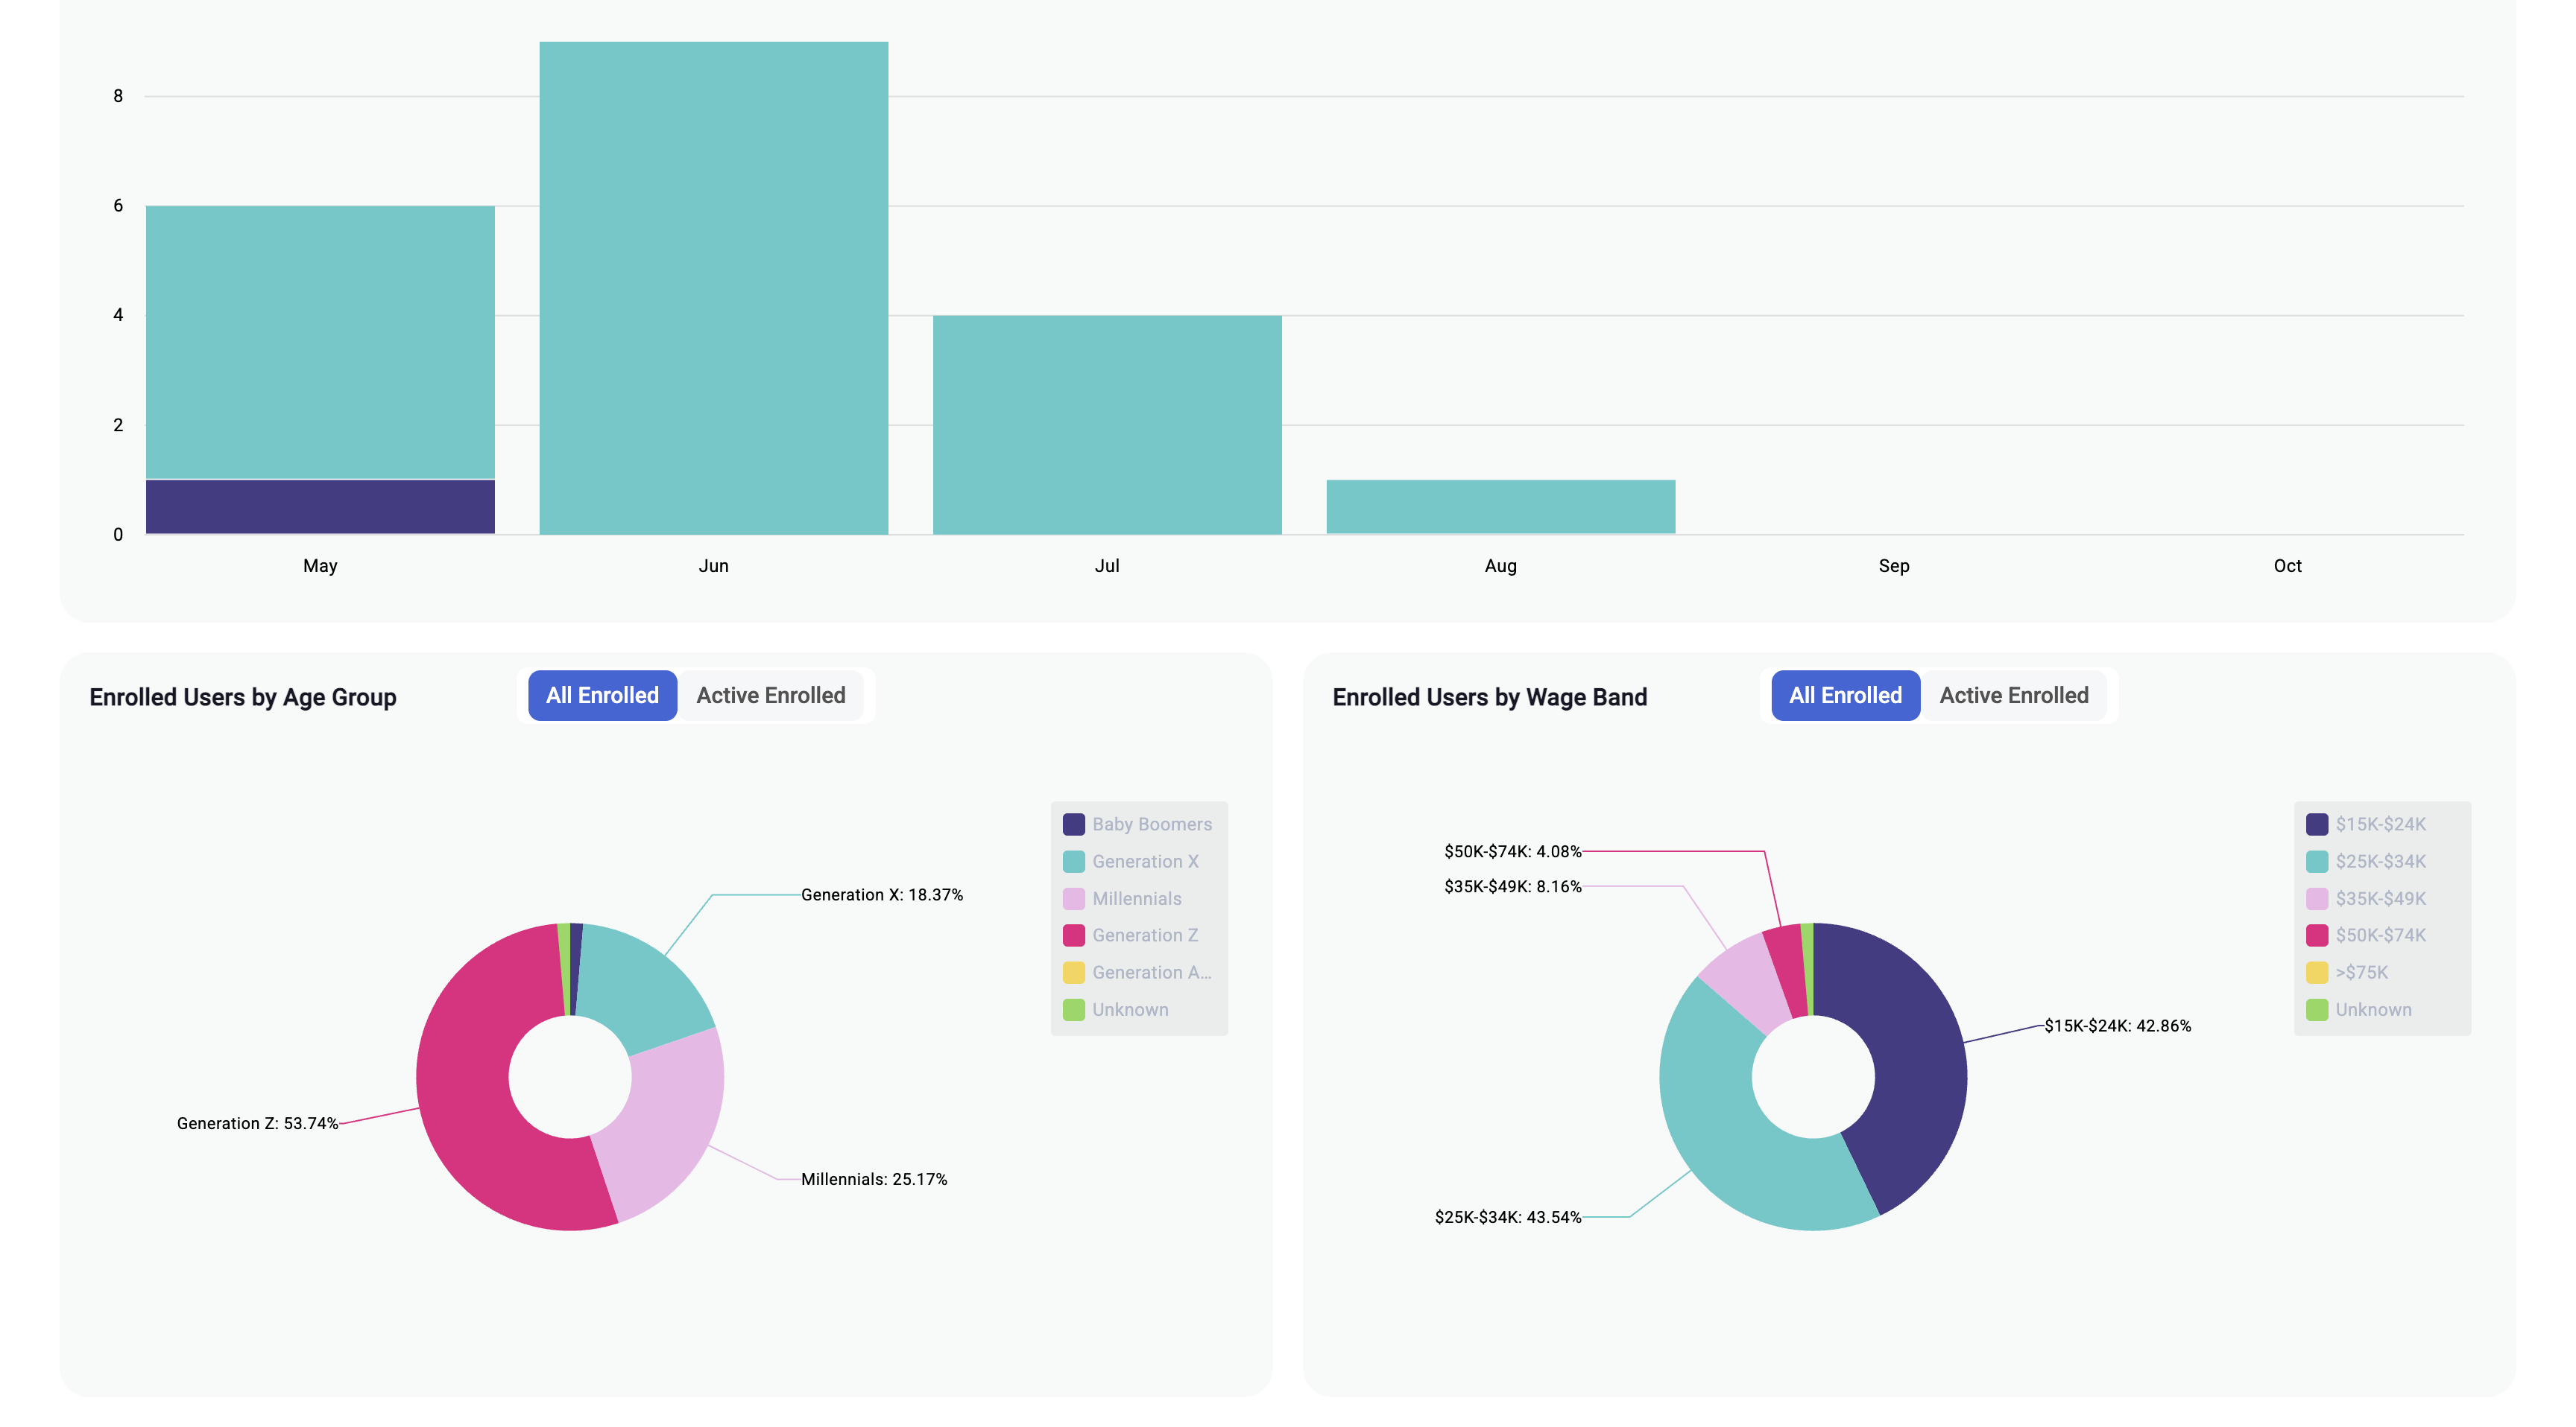The height and width of the screenshot is (1427, 2576).
Task: Click the dark purple May bar segment
Action: [320, 506]
